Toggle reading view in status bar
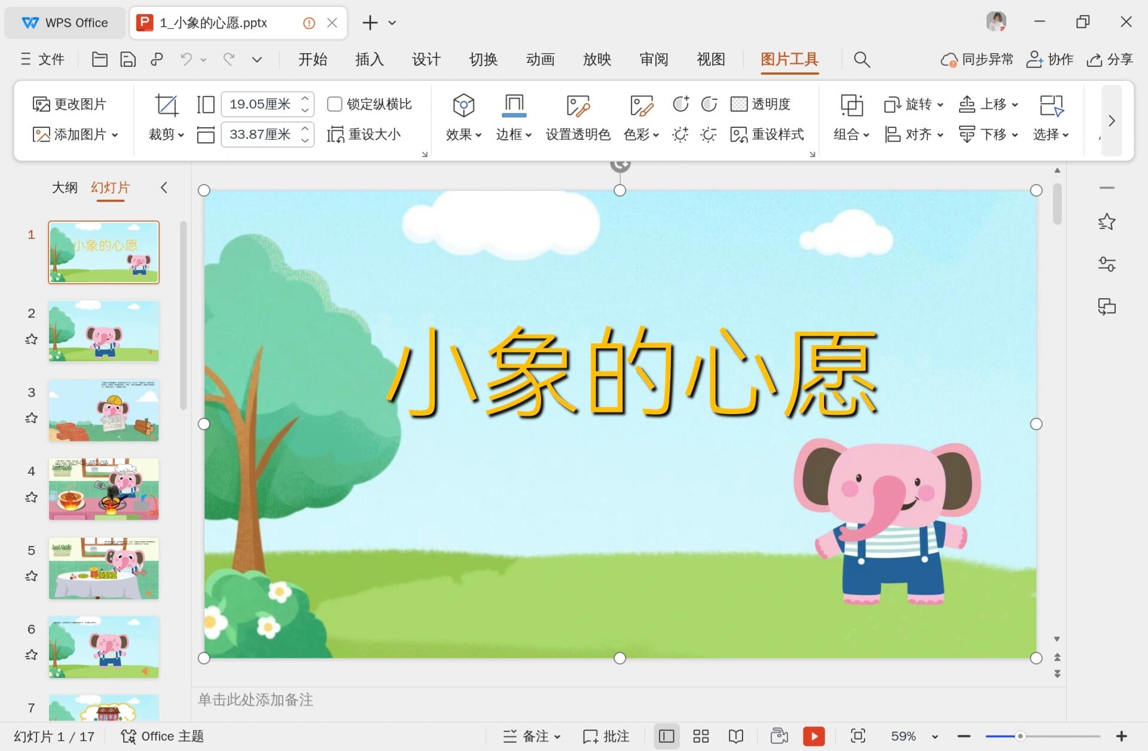 735,736
